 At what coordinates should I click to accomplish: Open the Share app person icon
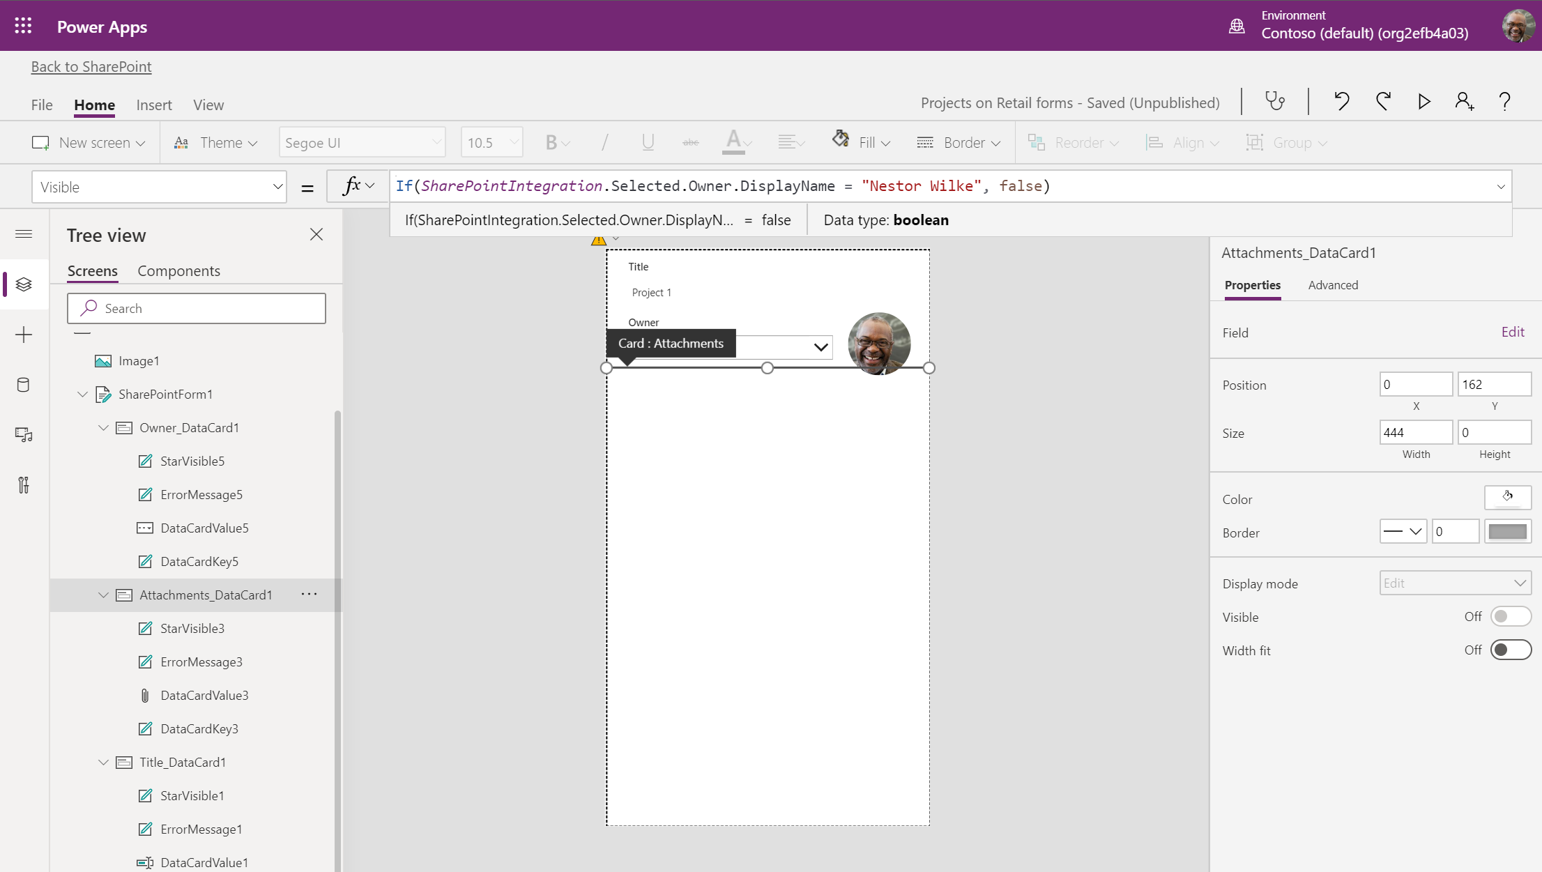click(1464, 102)
